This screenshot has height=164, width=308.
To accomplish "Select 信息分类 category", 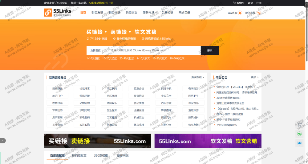I will pos(139,88).
